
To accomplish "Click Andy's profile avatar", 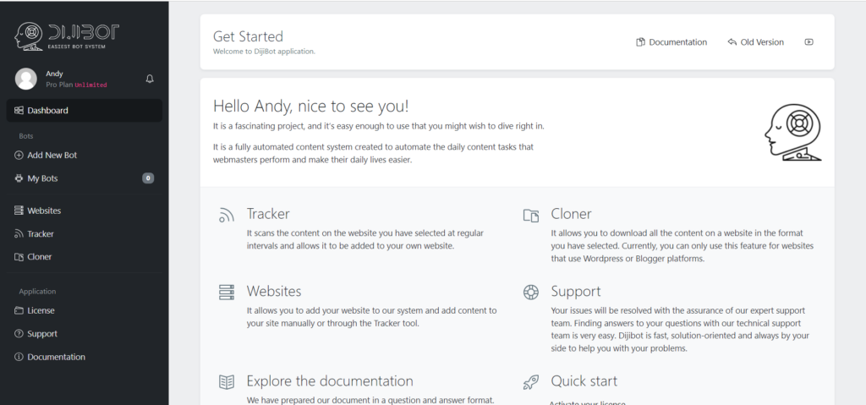I will pos(26,79).
